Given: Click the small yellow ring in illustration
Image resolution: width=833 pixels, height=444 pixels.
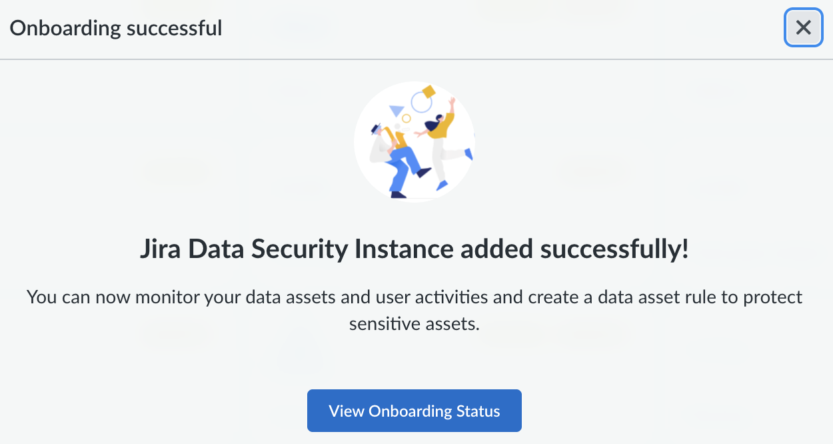Looking at the screenshot, I should 406,119.
